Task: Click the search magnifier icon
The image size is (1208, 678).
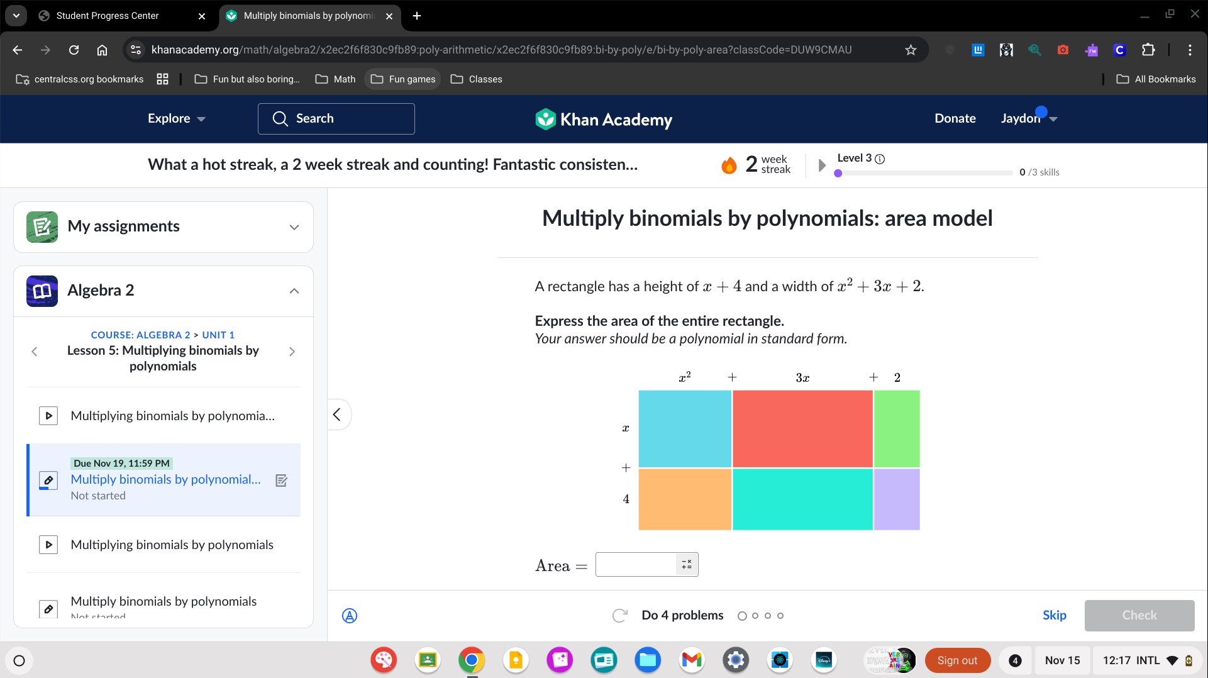Action: point(280,119)
